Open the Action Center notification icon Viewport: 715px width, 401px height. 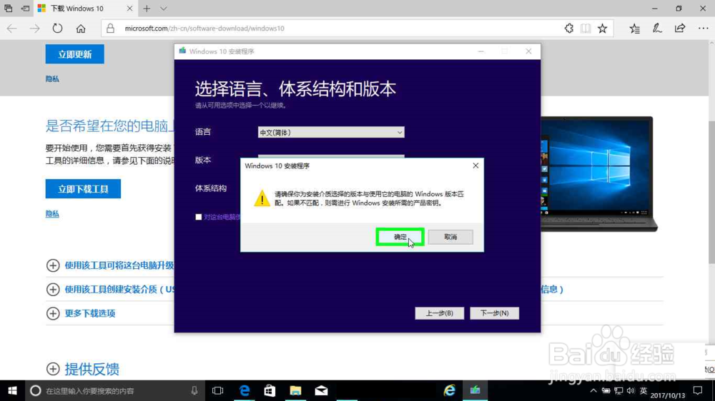[x=698, y=390]
